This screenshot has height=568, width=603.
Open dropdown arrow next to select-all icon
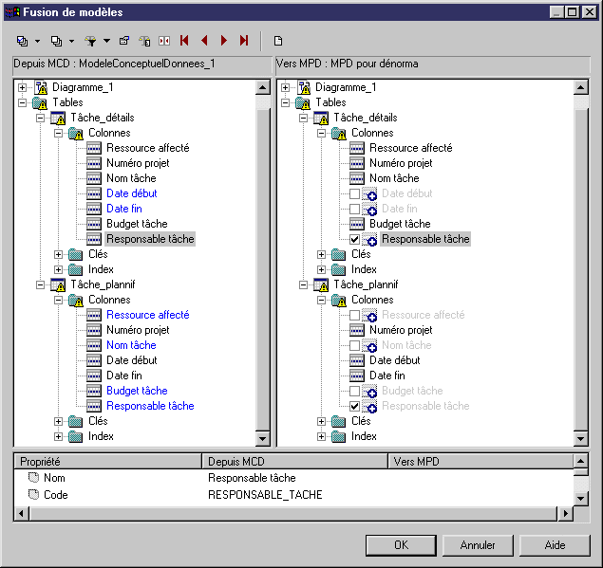point(37,41)
